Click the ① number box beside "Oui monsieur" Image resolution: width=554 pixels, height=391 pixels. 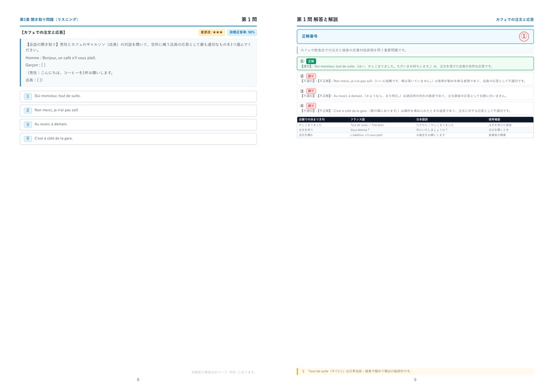(x=28, y=96)
